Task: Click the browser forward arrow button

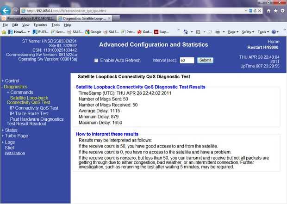Action: (x=15, y=11)
